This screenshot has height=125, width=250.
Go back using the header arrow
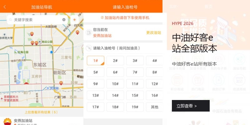5,7
